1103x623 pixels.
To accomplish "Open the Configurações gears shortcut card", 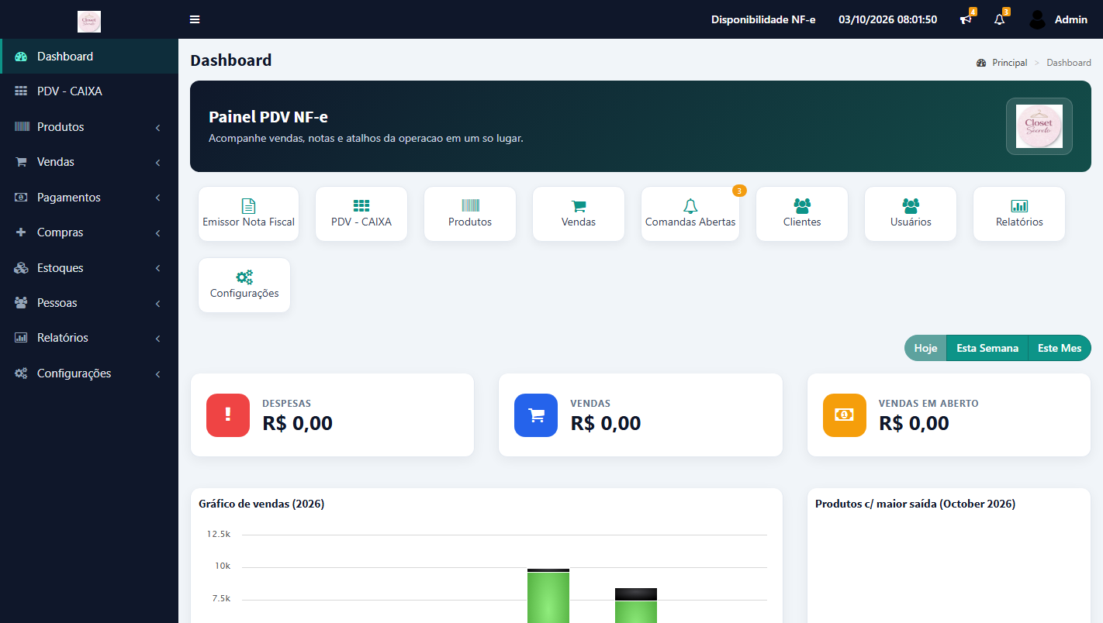I will click(244, 285).
